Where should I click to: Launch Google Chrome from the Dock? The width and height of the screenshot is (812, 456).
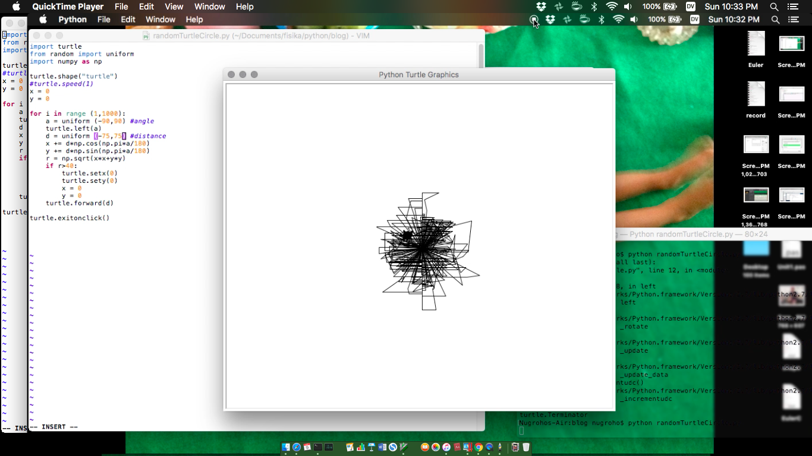click(479, 447)
